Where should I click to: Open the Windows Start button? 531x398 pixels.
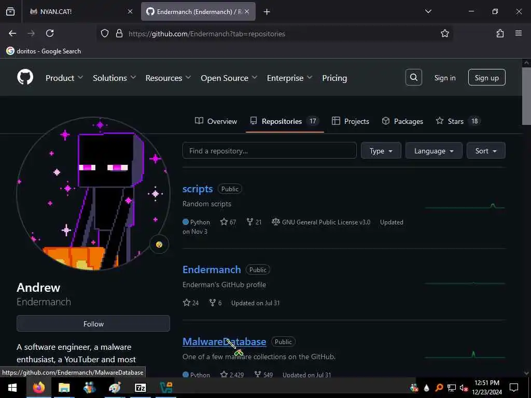pyautogui.click(x=12, y=388)
